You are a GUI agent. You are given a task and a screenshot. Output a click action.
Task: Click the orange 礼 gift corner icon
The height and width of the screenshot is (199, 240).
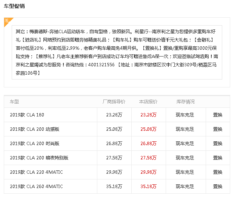tap(8, 21)
